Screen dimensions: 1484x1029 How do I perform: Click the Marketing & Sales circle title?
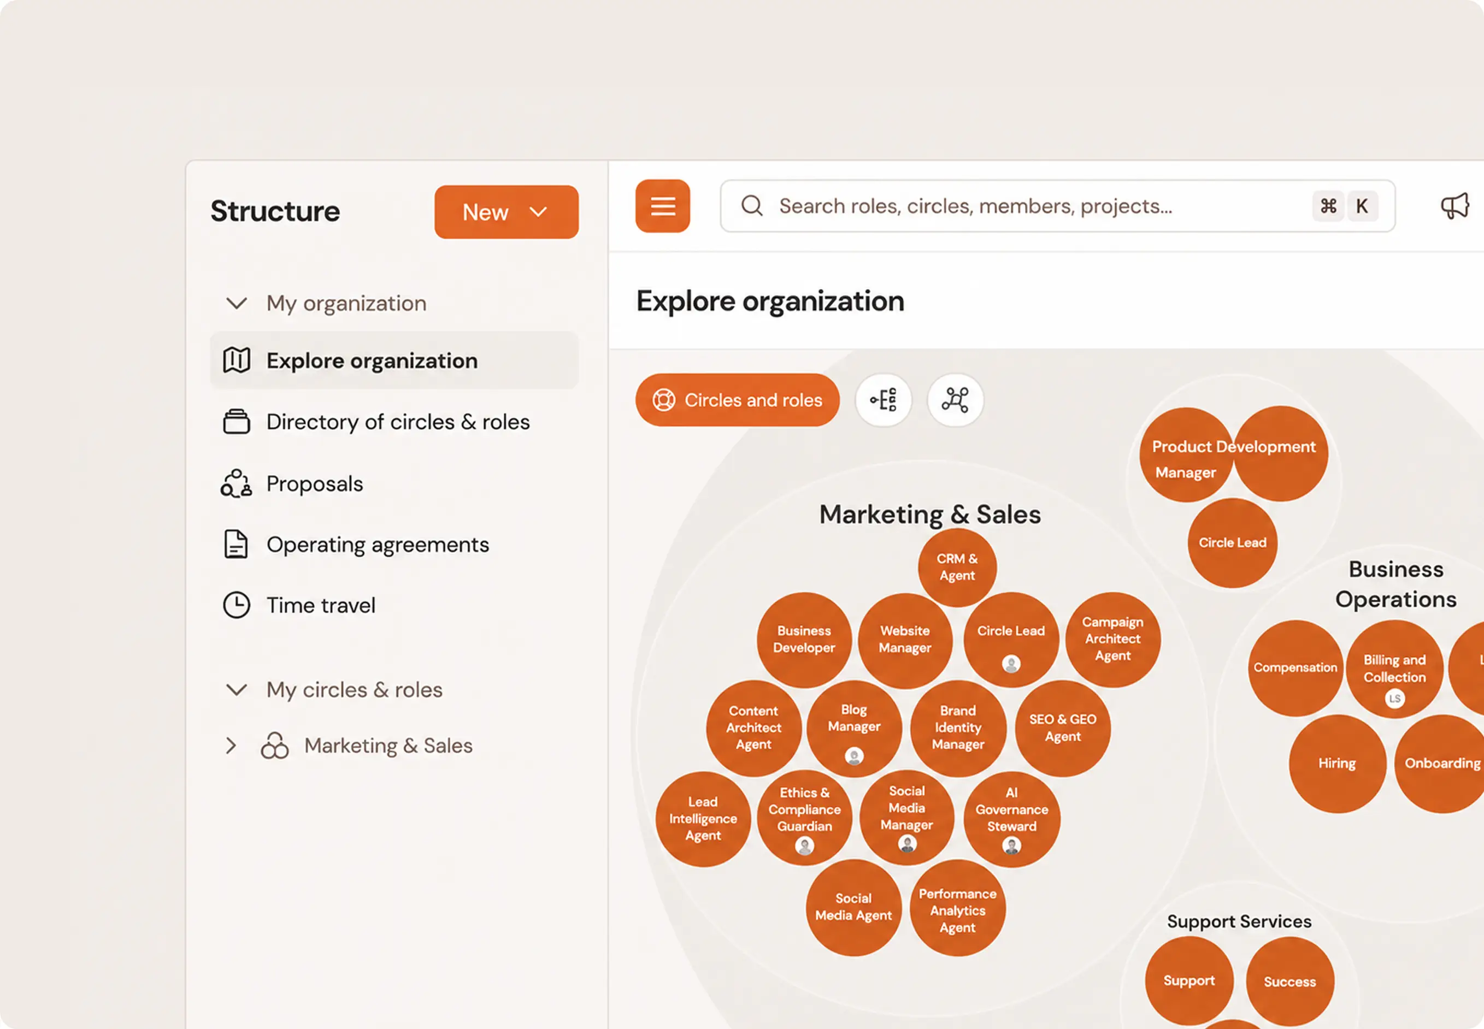pyautogui.click(x=930, y=514)
